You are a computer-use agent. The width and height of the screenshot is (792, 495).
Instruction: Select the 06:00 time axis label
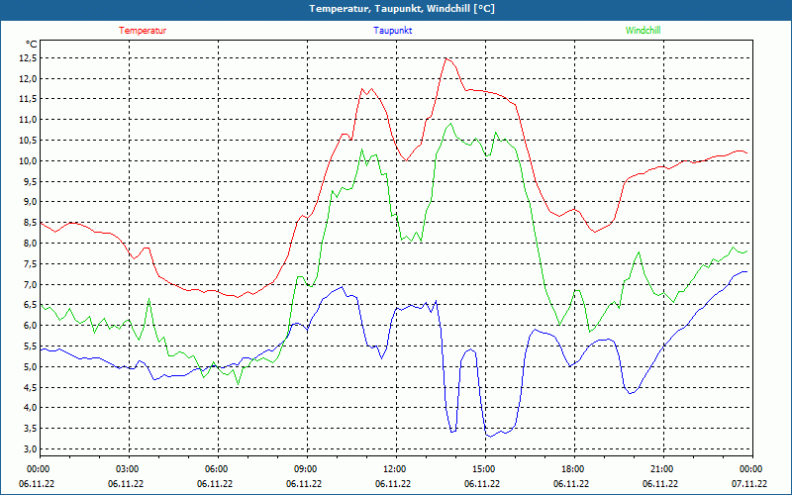(218, 469)
